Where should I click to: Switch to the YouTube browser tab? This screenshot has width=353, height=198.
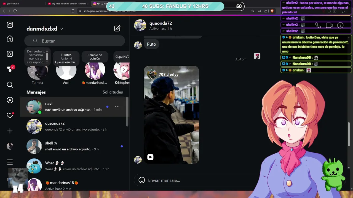pos(22,4)
